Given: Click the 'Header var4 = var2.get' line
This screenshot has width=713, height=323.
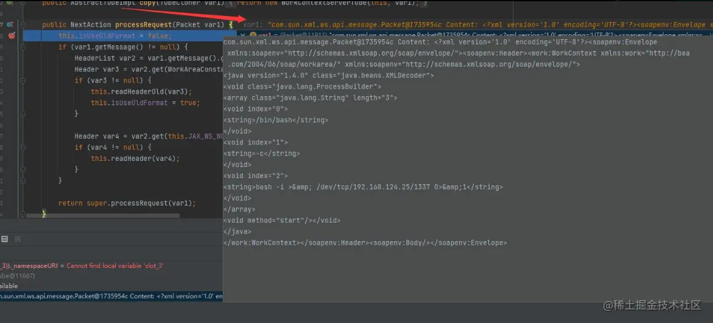Looking at the screenshot, I should point(149,136).
